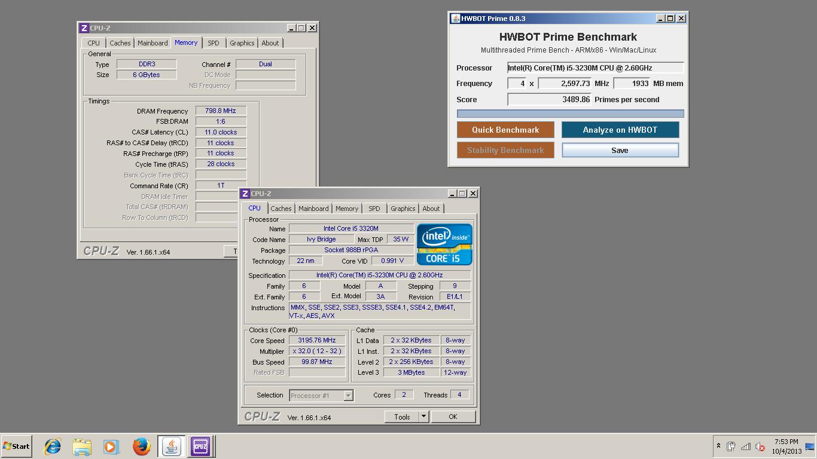Open Internet Explorer from the taskbar

[53, 446]
